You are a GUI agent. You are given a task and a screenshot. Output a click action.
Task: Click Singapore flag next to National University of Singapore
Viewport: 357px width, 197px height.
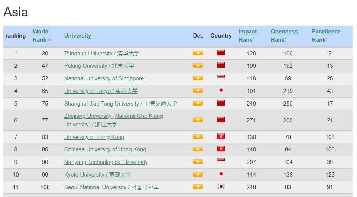tap(221, 78)
